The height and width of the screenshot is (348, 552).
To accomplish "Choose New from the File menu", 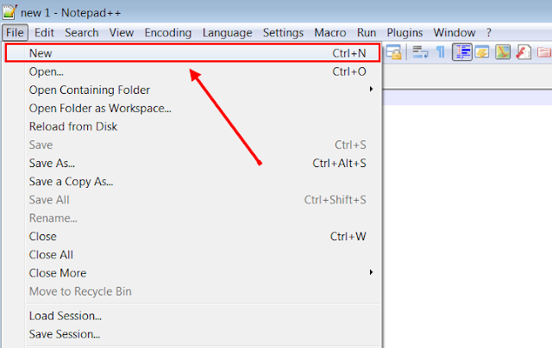I will pos(193,53).
